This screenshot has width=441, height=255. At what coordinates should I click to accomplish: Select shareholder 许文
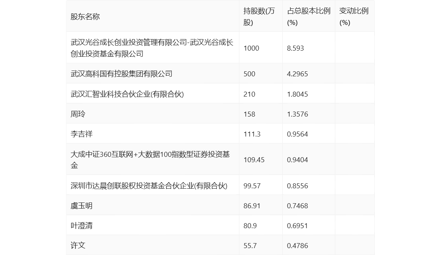(78, 245)
